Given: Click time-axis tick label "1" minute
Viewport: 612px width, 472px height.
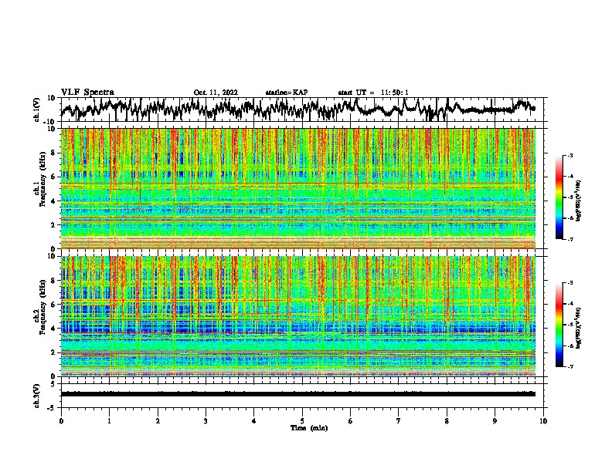Looking at the screenshot, I should pos(109,421).
